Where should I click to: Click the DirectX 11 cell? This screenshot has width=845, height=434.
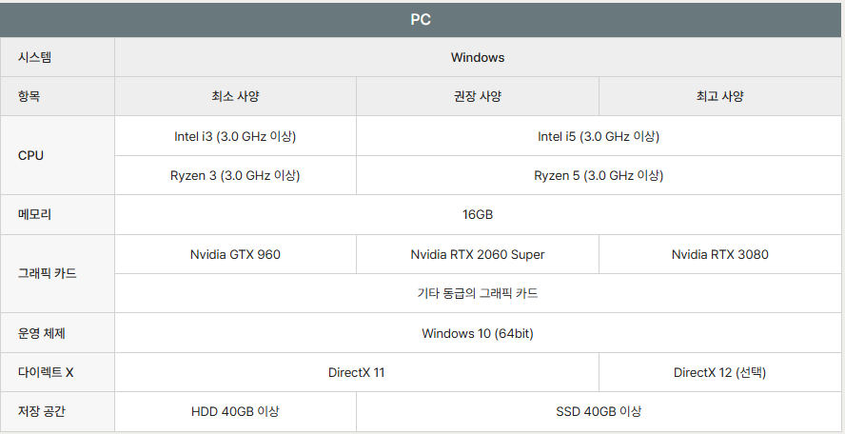356,372
